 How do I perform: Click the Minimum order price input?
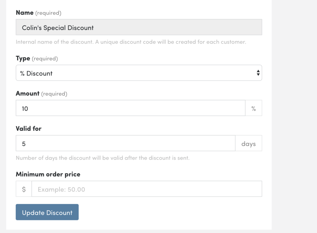point(147,189)
